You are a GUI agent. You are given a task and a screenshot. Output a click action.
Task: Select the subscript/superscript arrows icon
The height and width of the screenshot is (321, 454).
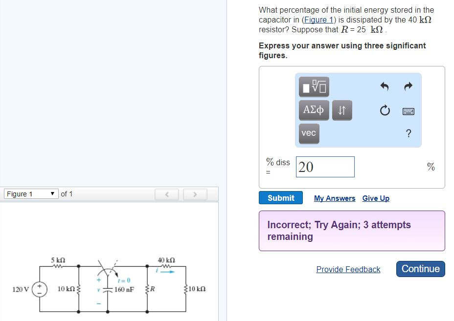coord(341,110)
